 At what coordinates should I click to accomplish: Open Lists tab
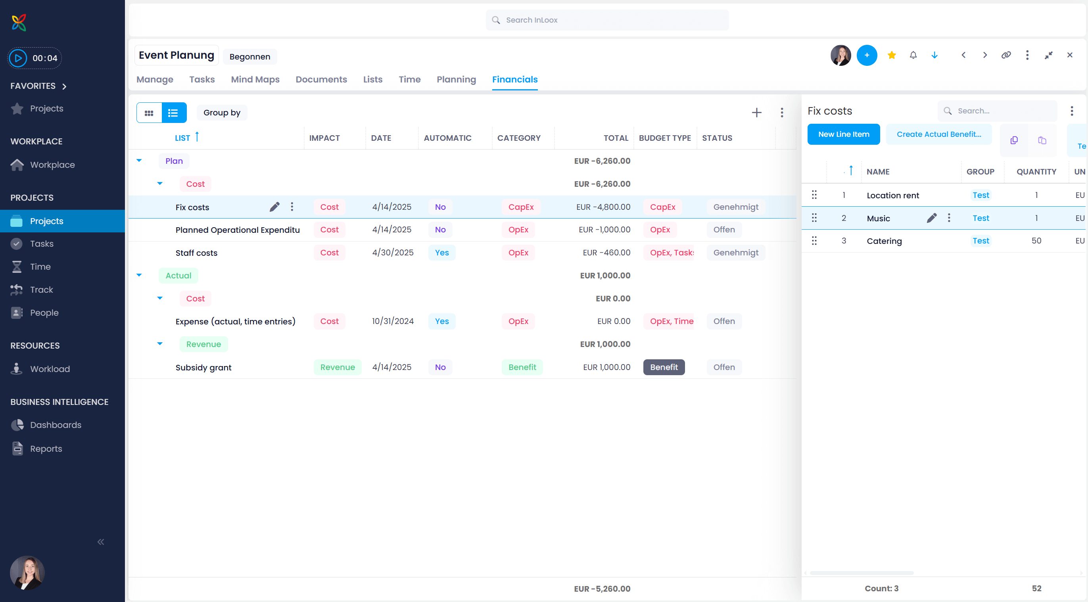(x=372, y=79)
